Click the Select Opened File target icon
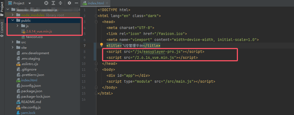 click(46, 3)
